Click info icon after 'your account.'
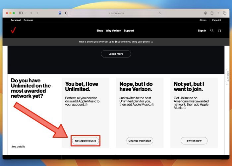This screenshot has width=232, height=166. (86, 105)
